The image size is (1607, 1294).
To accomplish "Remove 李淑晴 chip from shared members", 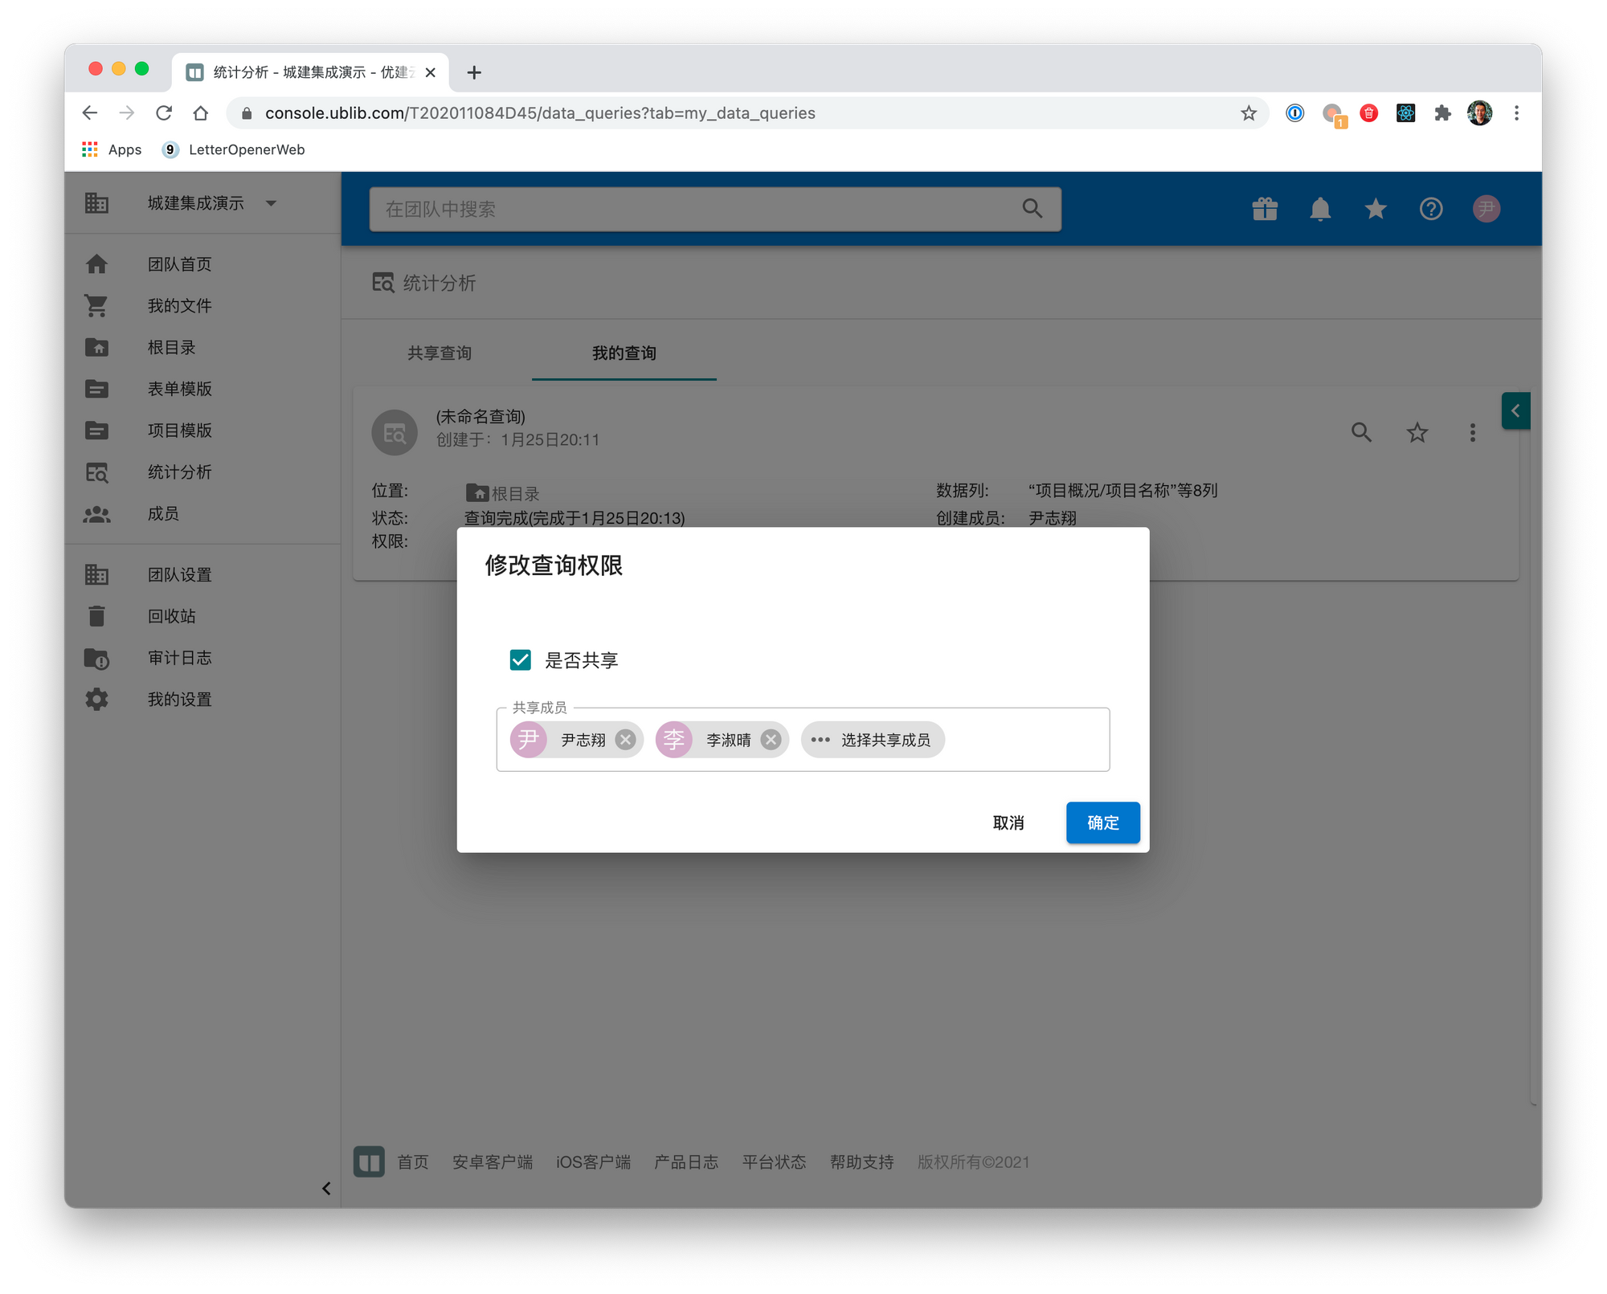I will pos(771,740).
